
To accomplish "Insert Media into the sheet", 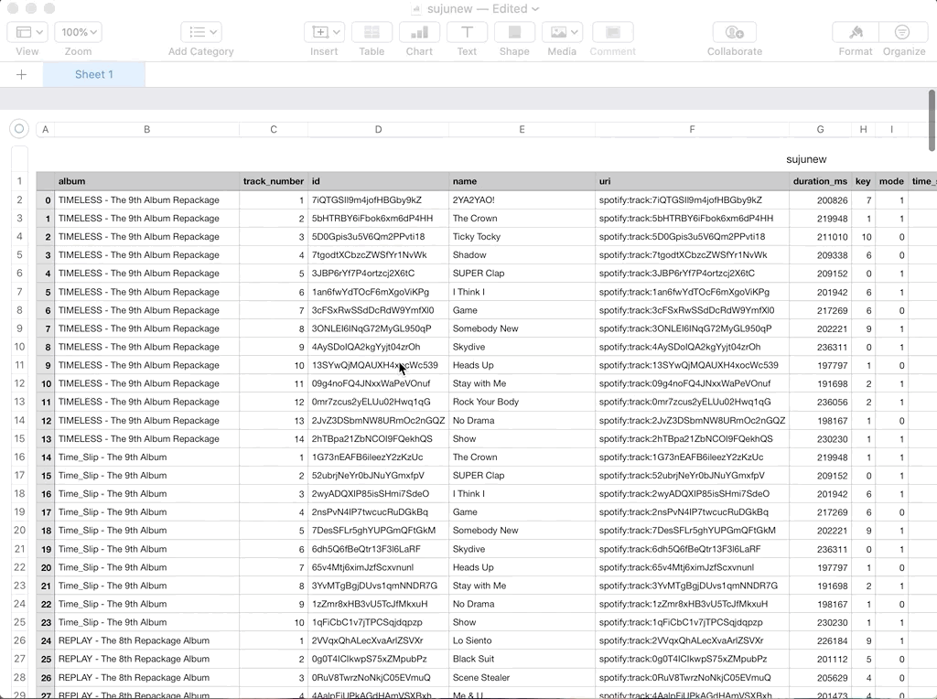I will point(562,32).
